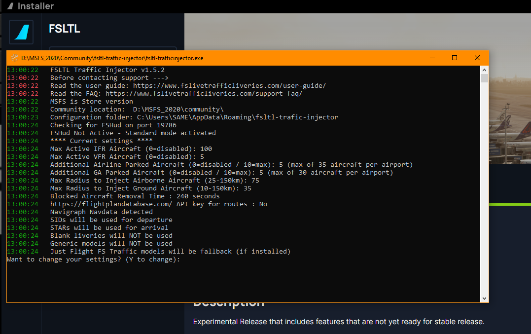
Task: Click 'FSHud Not Active - Standard mode activated'
Action: point(133,133)
